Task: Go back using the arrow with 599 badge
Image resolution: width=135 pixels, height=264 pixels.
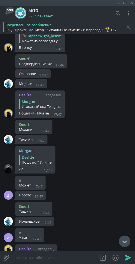Action: [8, 13]
